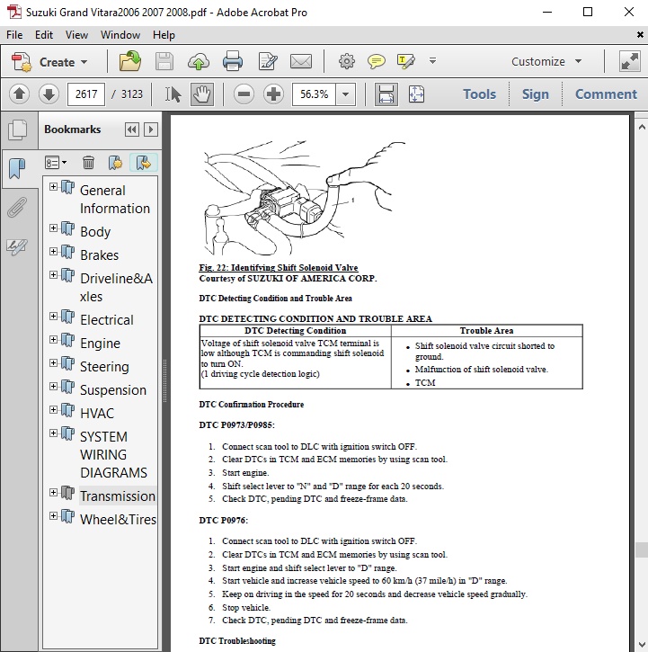Expand the General Information bookmark

[x=53, y=187]
